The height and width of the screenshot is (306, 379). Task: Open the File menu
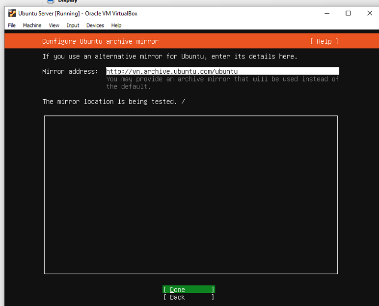pyautogui.click(x=12, y=25)
